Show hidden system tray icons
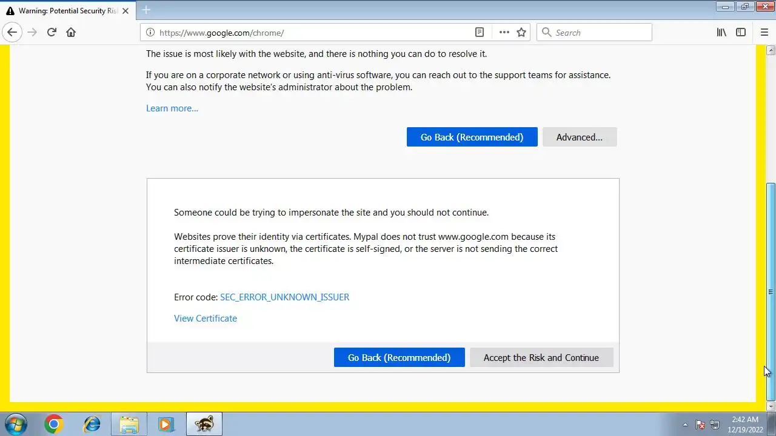The height and width of the screenshot is (436, 776). click(685, 425)
